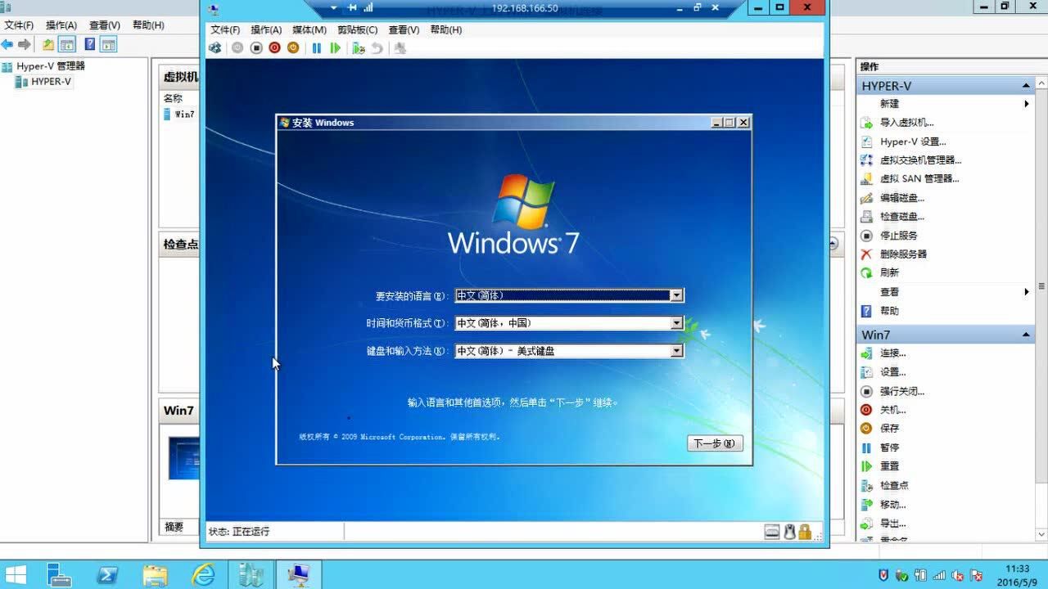Select Win7 in virtual machine list
Image resolution: width=1048 pixels, height=589 pixels.
point(184,115)
